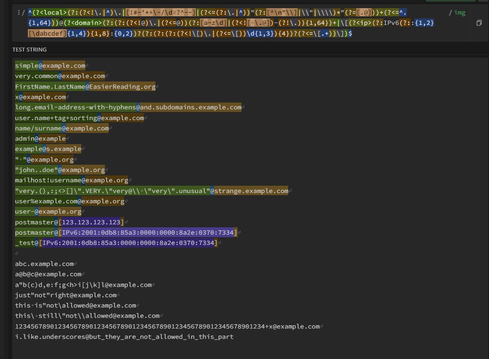Viewport: 489px width, 359px height.
Task: Click the a"b(c)d,e:f;g<h>i[j\k]l@example.com line
Action: click(83, 285)
